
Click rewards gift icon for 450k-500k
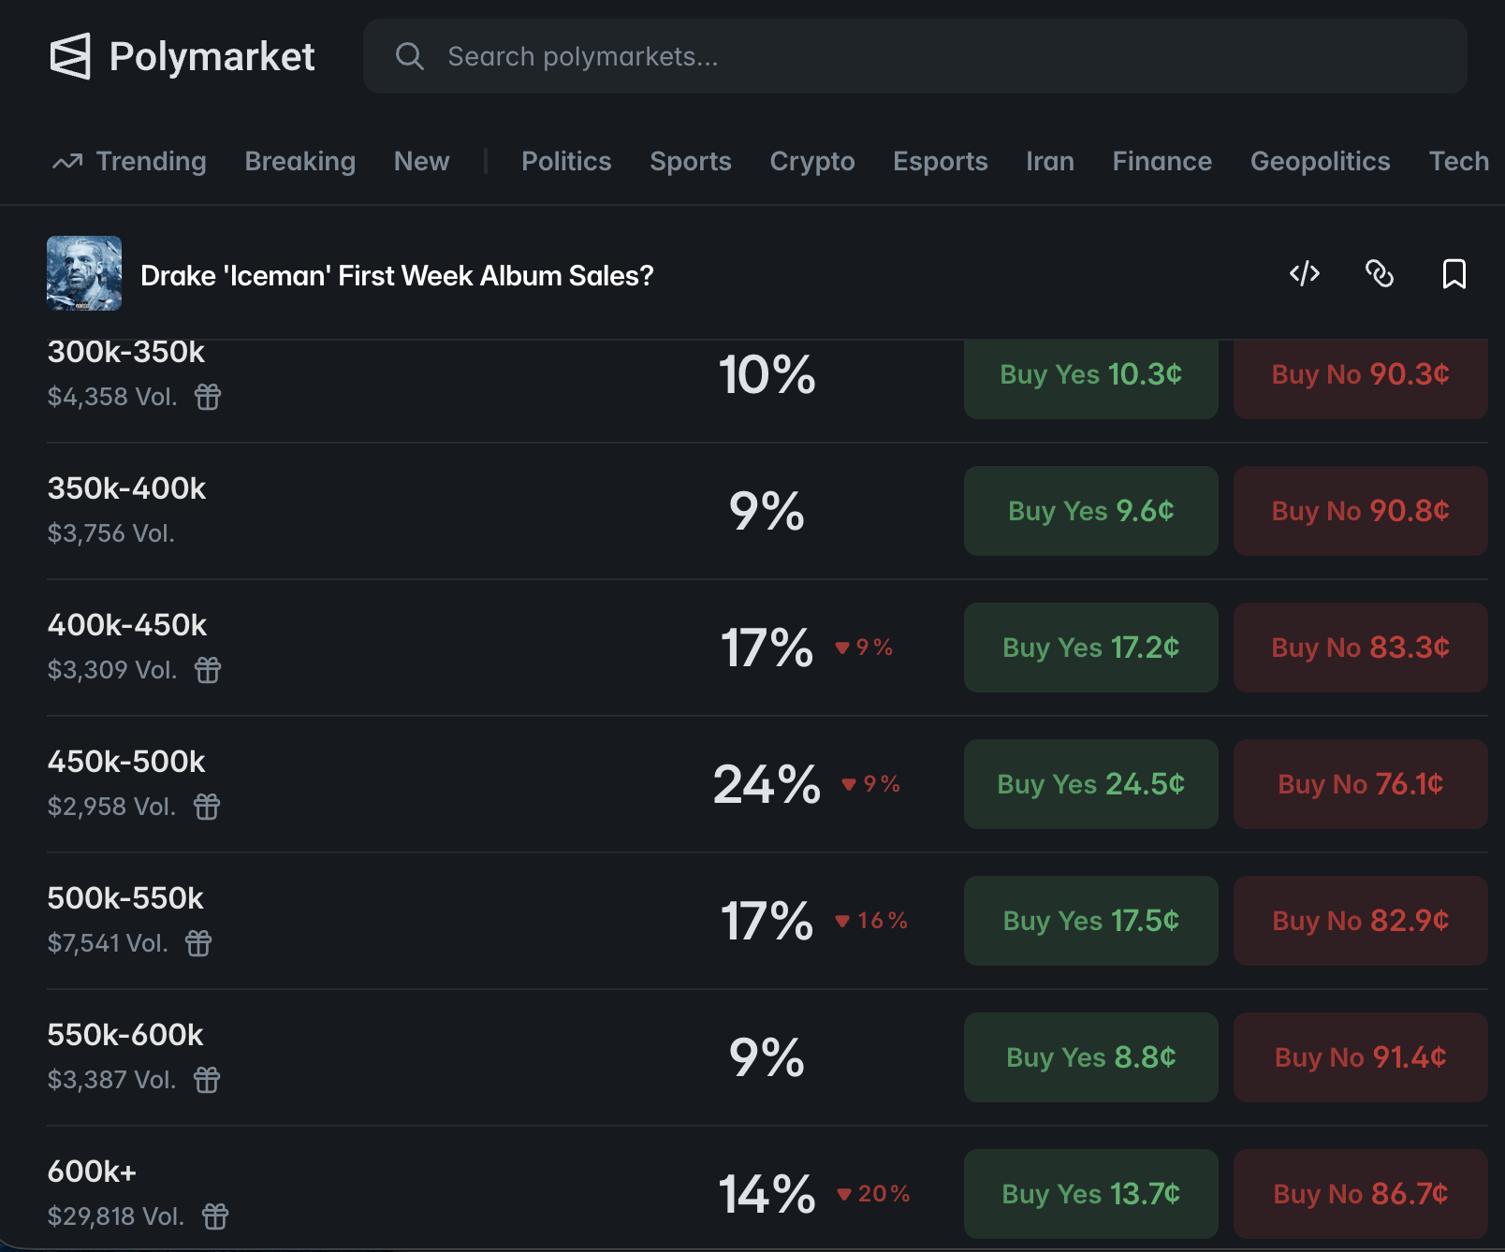207,807
